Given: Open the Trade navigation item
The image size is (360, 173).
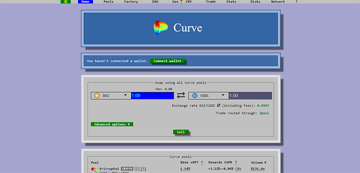Looking at the screenshot, I should [x=211, y=2].
